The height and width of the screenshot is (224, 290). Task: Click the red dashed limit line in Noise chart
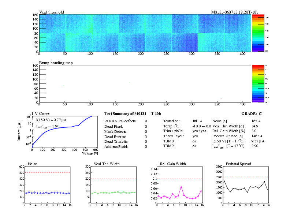pos(47,173)
